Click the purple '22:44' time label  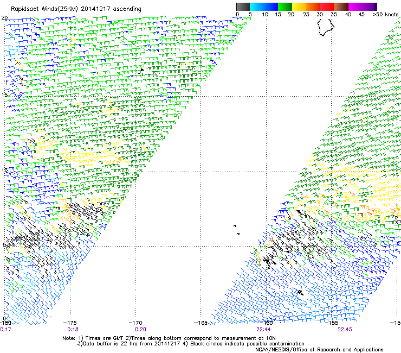[x=264, y=330]
